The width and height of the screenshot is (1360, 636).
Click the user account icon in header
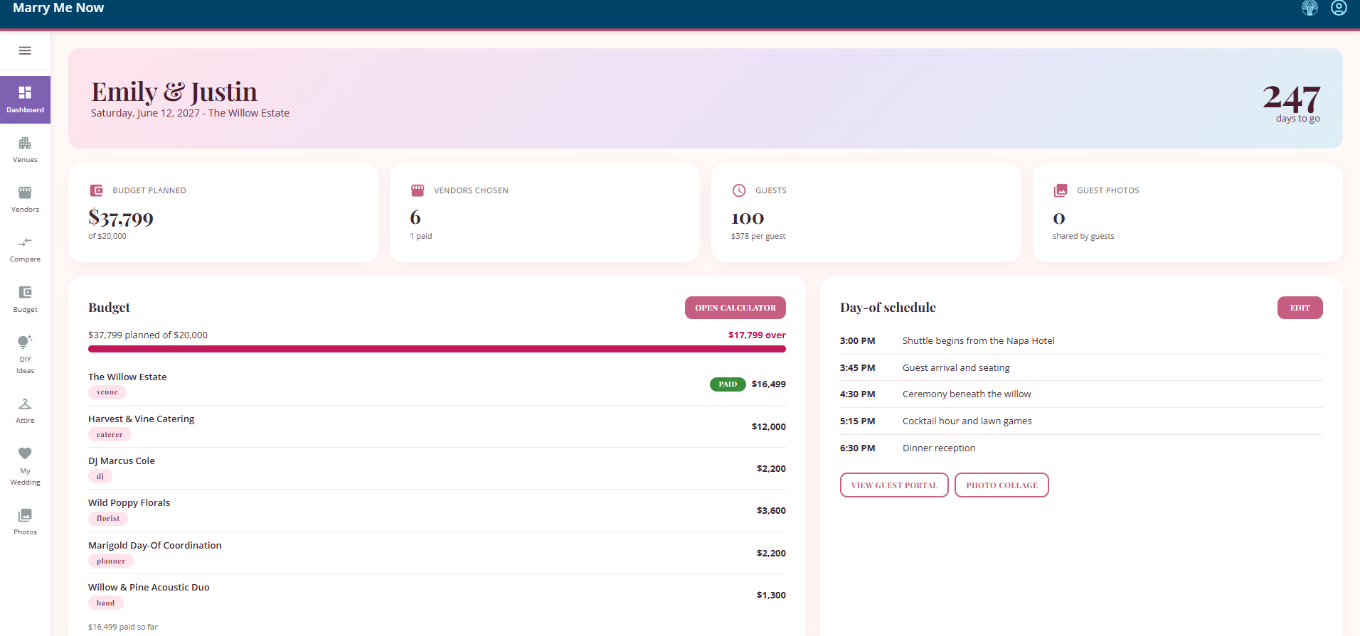coord(1339,8)
